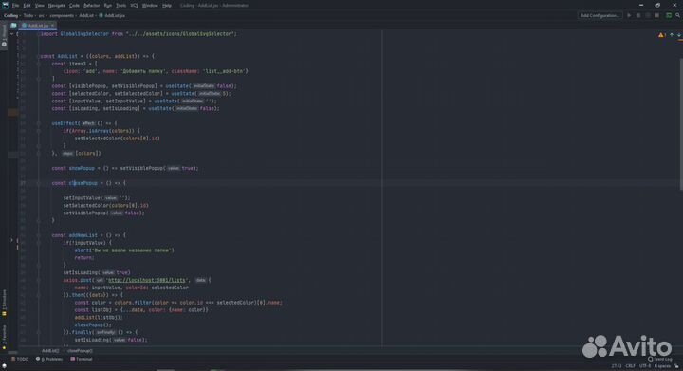Image resolution: width=683 pixels, height=371 pixels.
Task: Open the TODO tool window
Action: pos(20,359)
